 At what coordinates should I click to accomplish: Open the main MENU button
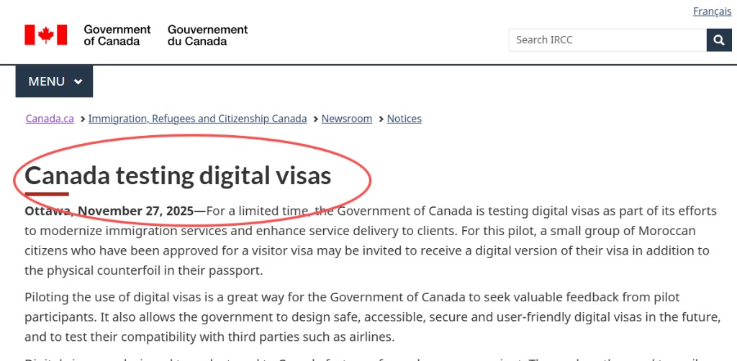[x=48, y=81]
